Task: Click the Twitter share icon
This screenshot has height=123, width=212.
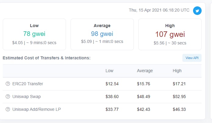Action: click(x=197, y=11)
